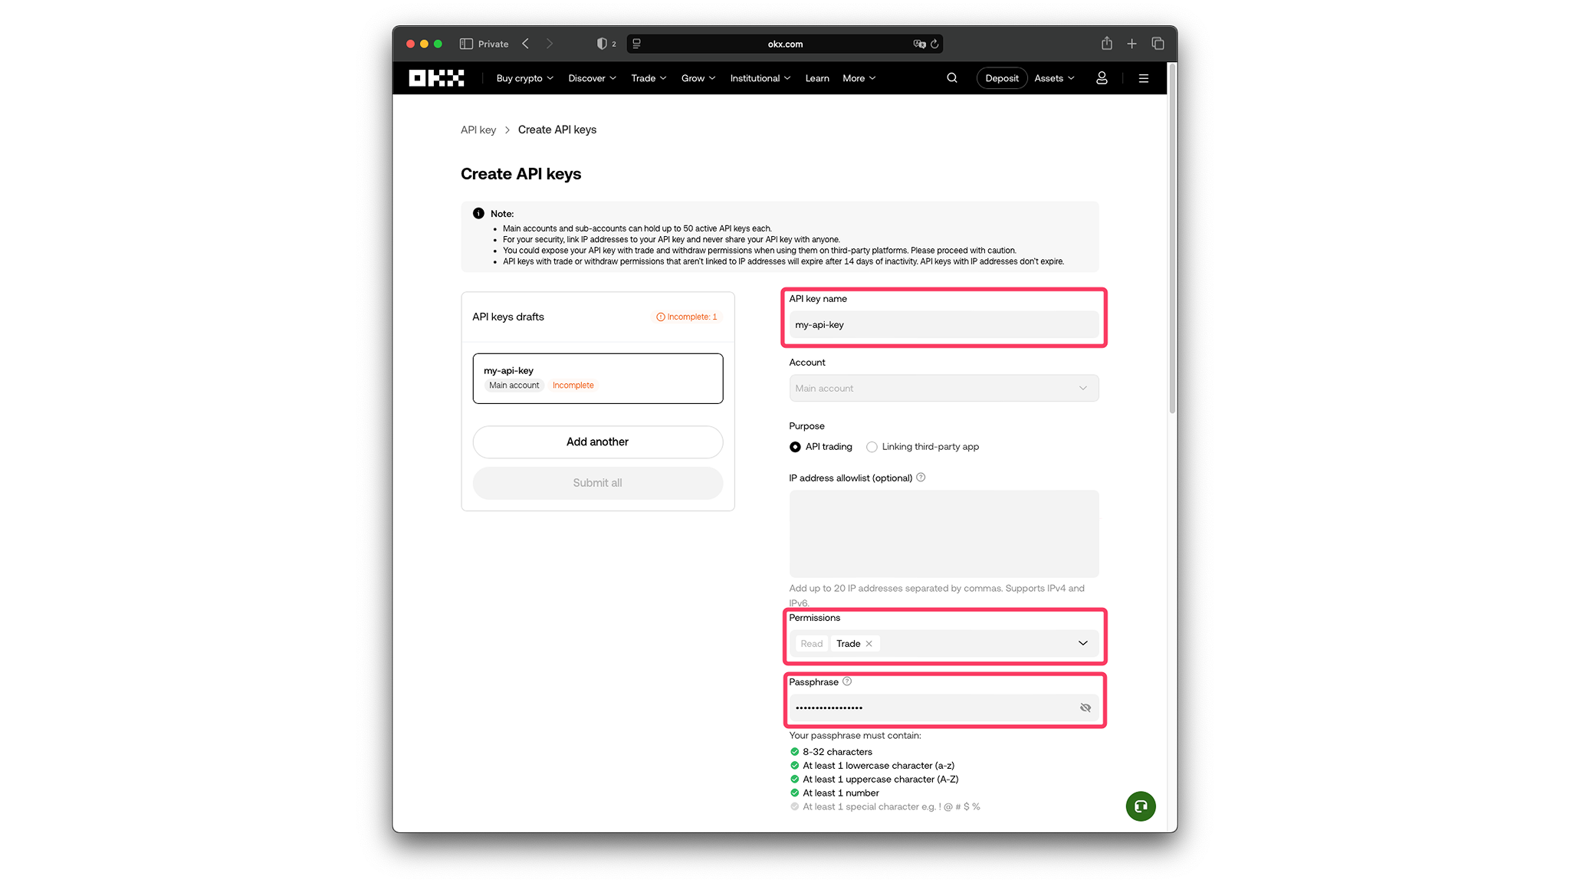
Task: Click the API key name input field
Action: 944,324
